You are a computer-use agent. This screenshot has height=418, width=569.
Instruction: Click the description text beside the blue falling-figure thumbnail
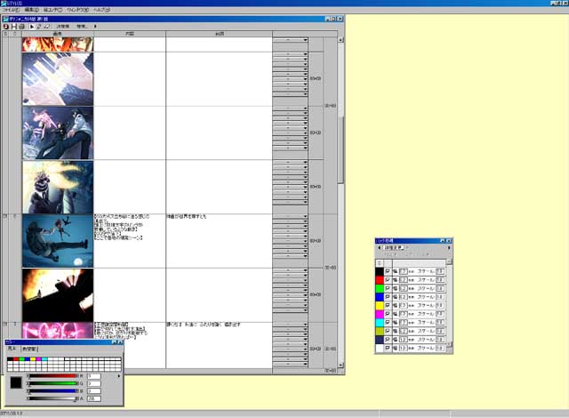click(121, 227)
